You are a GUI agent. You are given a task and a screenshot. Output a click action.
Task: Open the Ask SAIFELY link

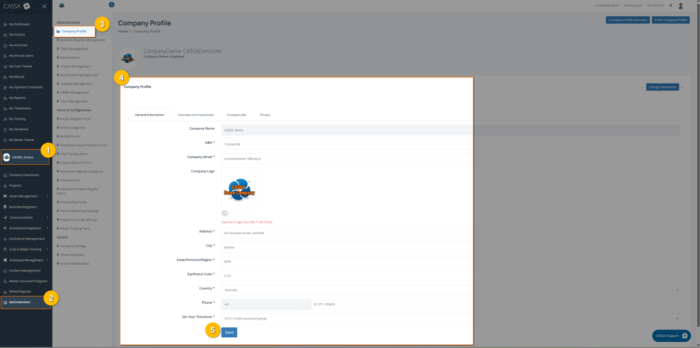[656, 6]
